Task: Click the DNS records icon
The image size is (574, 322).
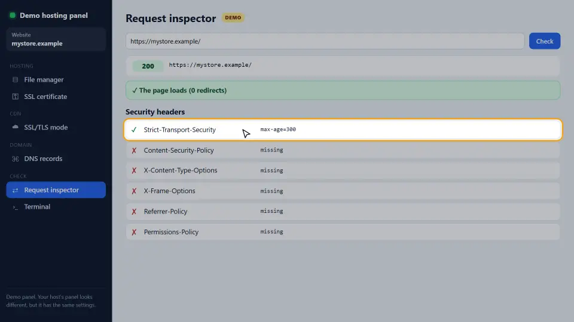Action: coord(15,159)
